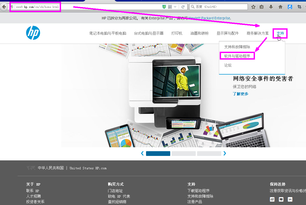The width and height of the screenshot is (306, 205).
Task: Open footer 支持和故障排除 link
Action: (200, 196)
